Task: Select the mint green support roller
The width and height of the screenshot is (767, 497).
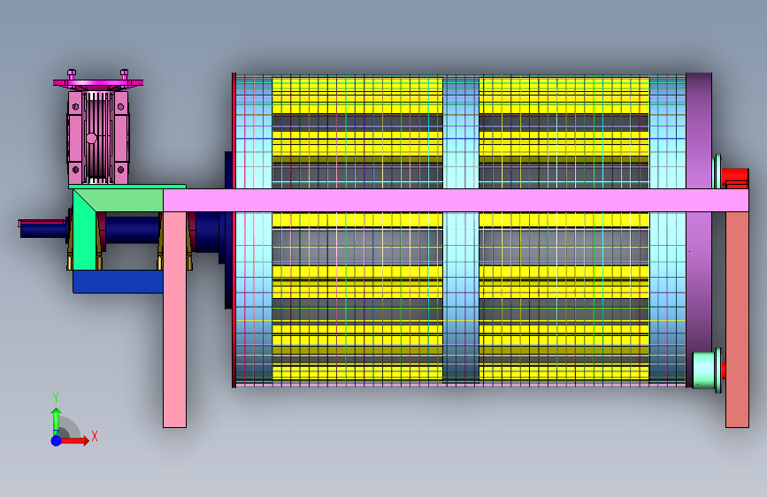Action: pyautogui.click(x=707, y=371)
